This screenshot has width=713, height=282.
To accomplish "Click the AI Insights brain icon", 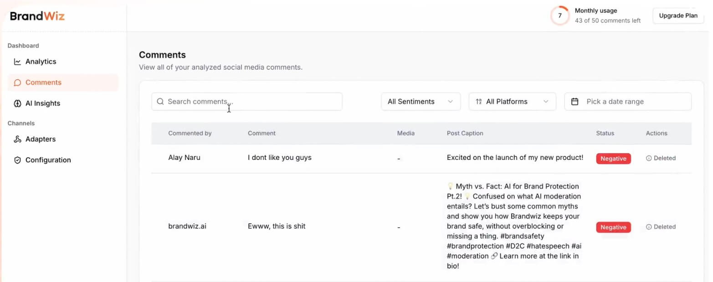I will tap(17, 103).
